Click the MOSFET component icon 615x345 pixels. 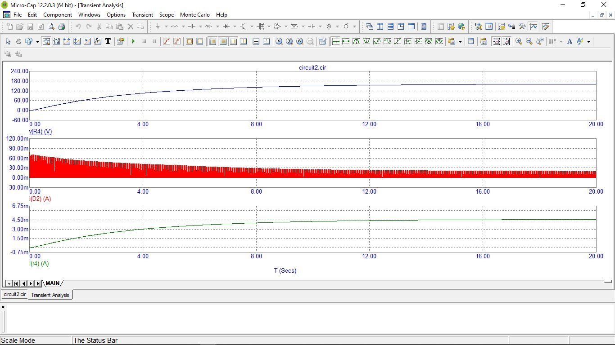pos(260,27)
